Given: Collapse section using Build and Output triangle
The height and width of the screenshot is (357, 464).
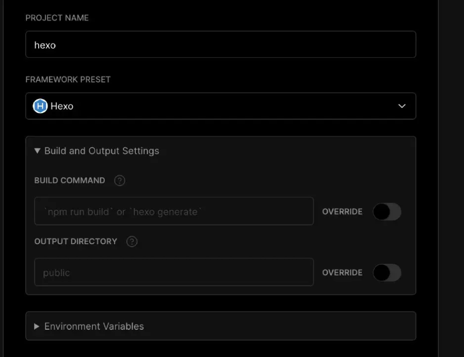Looking at the screenshot, I should pos(37,151).
